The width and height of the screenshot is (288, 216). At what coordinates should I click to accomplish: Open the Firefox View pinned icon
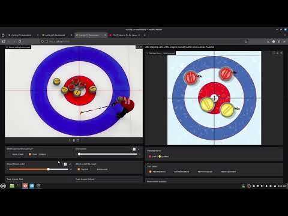click(x=3, y=35)
